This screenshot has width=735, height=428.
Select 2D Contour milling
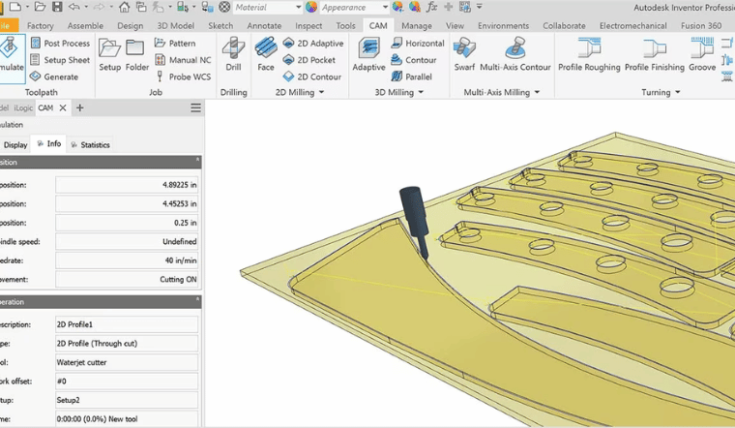coord(312,76)
